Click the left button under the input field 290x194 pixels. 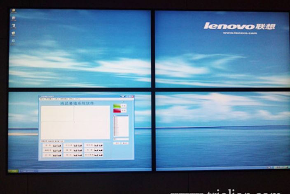click(x=117, y=143)
